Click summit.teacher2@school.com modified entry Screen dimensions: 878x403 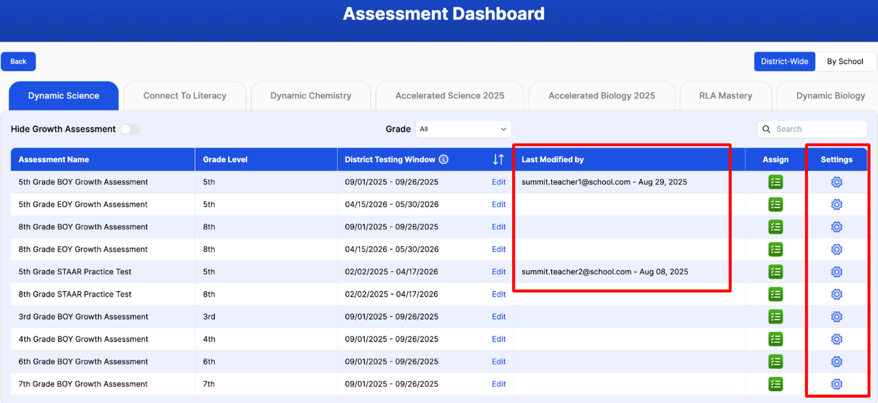pyautogui.click(x=605, y=272)
